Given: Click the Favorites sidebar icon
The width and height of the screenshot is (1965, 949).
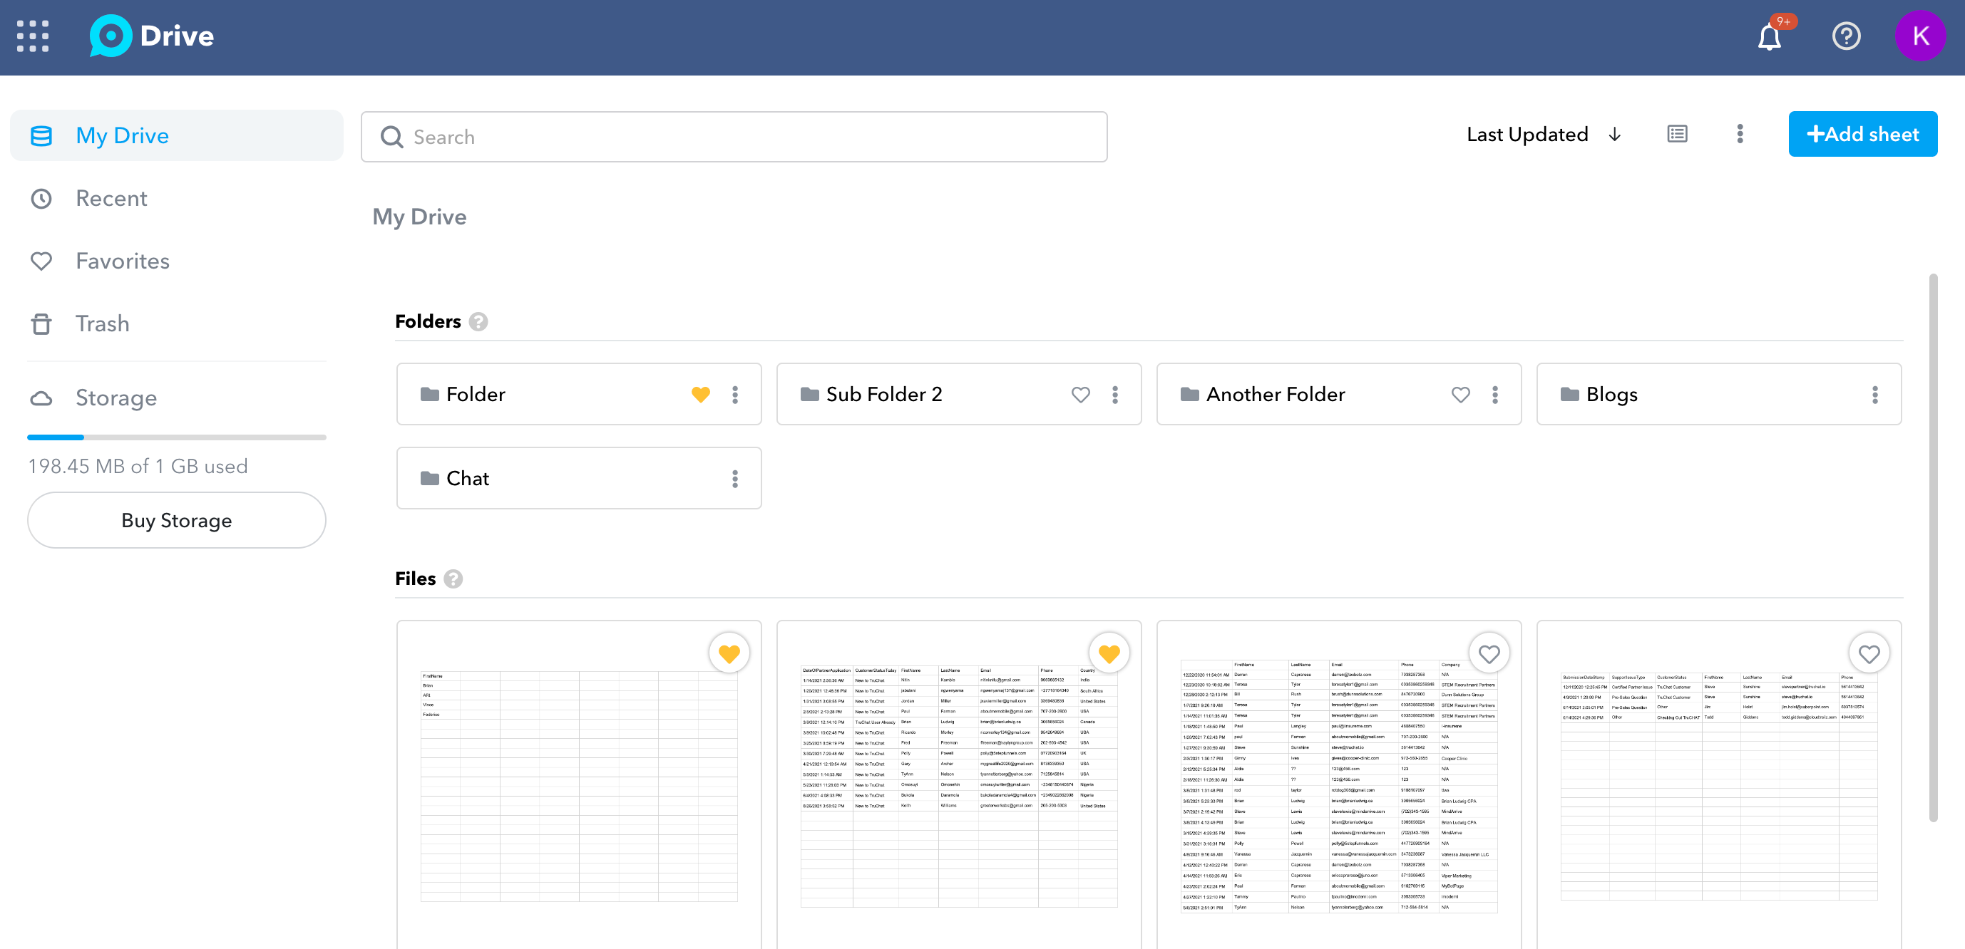Looking at the screenshot, I should [41, 261].
